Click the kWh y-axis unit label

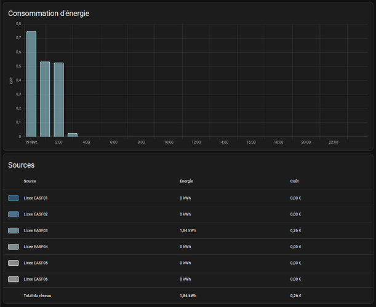[11, 80]
